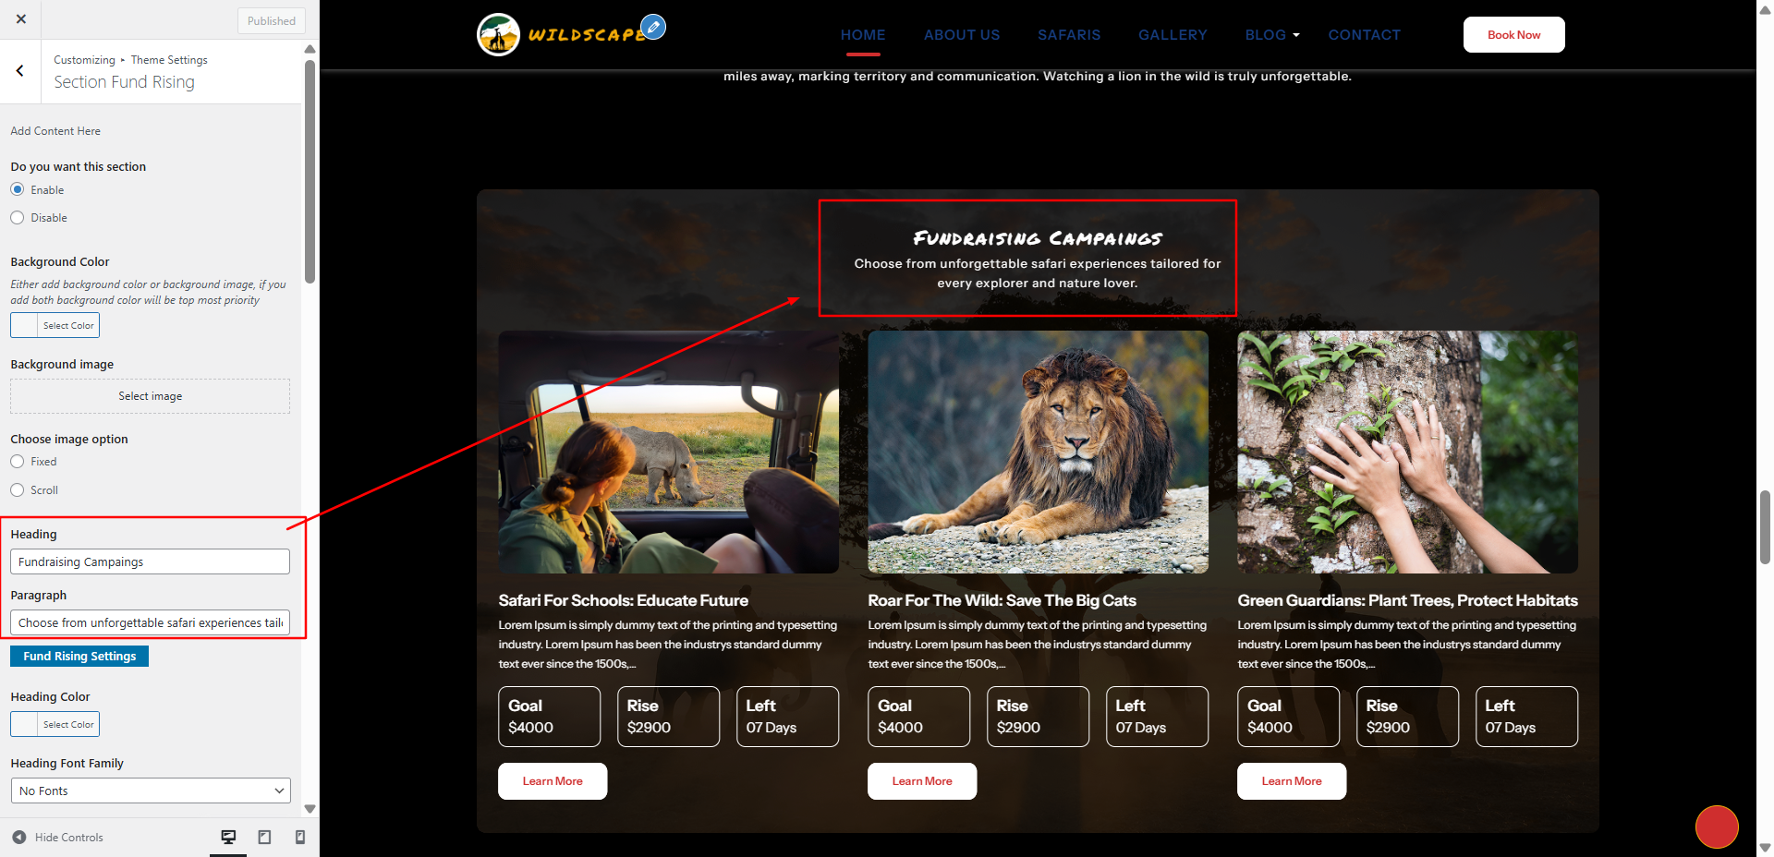Screen dimensions: 1774x857
Task: Click the Wildscape logo image
Action: pyautogui.click(x=498, y=35)
